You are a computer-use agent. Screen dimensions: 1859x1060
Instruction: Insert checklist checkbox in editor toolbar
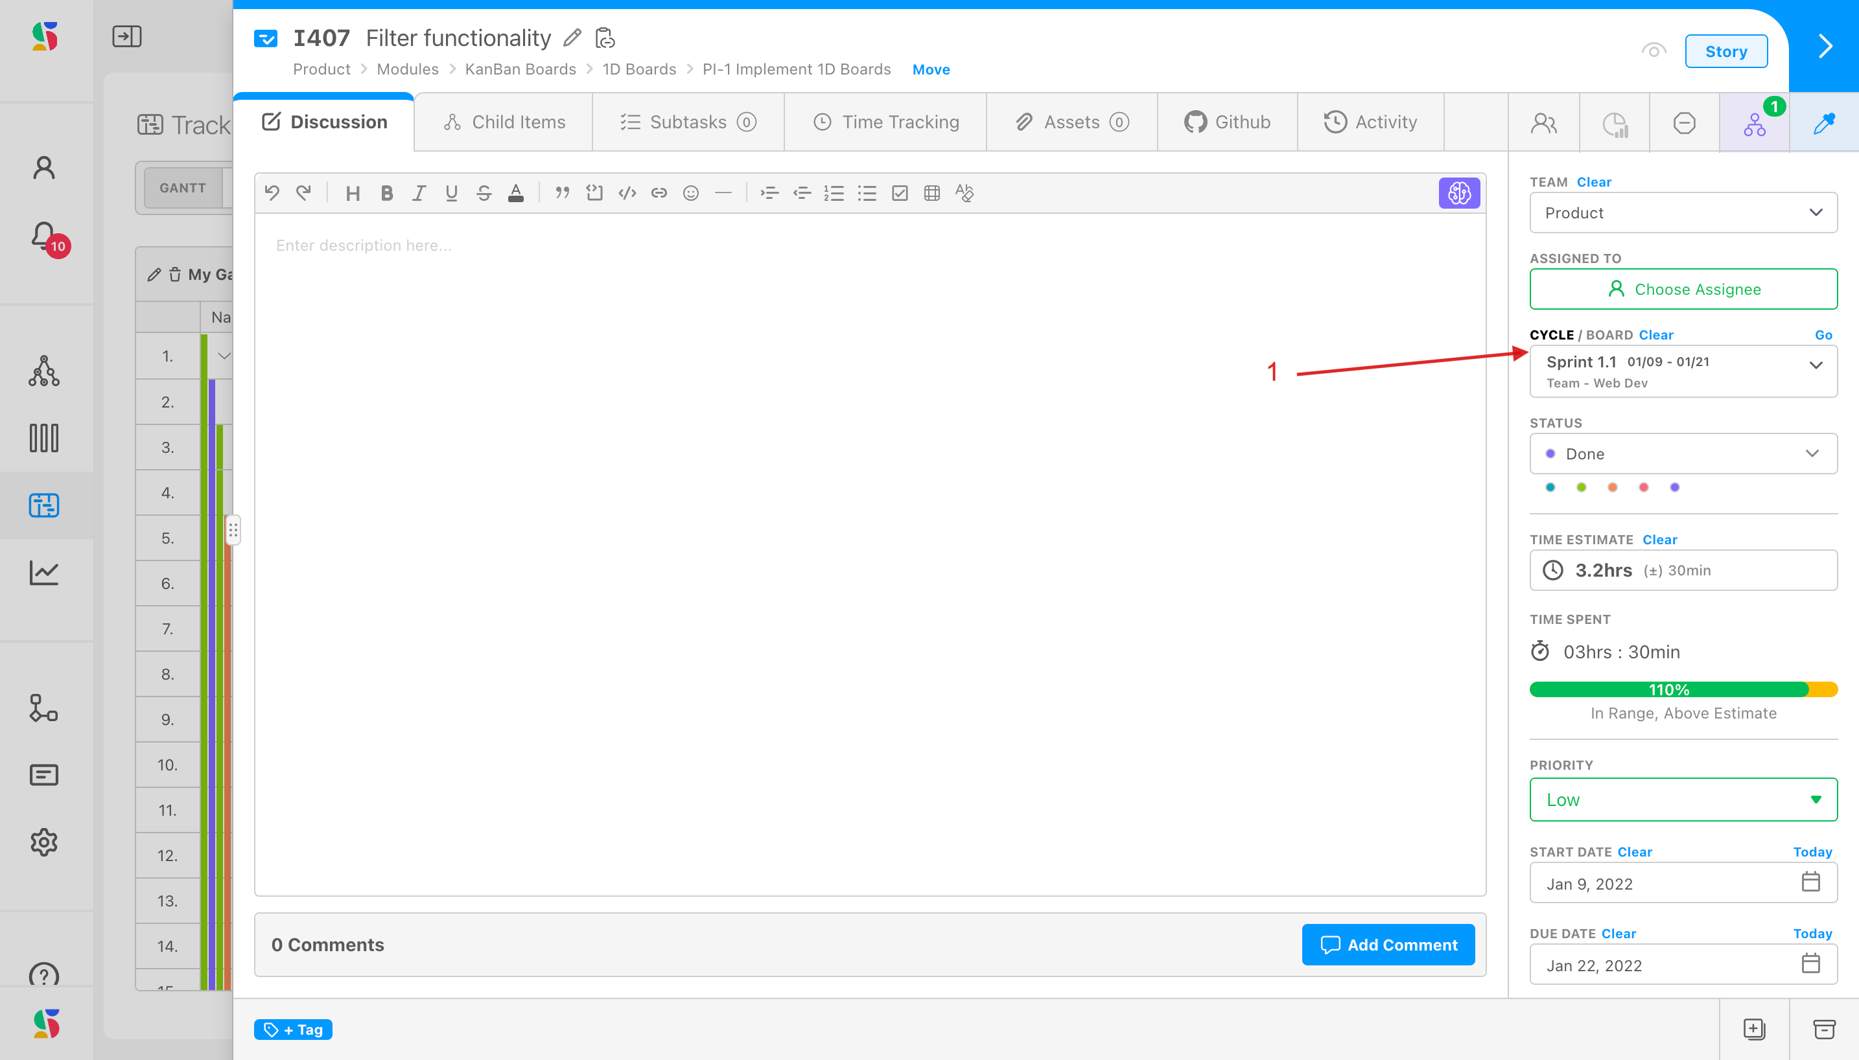point(899,193)
